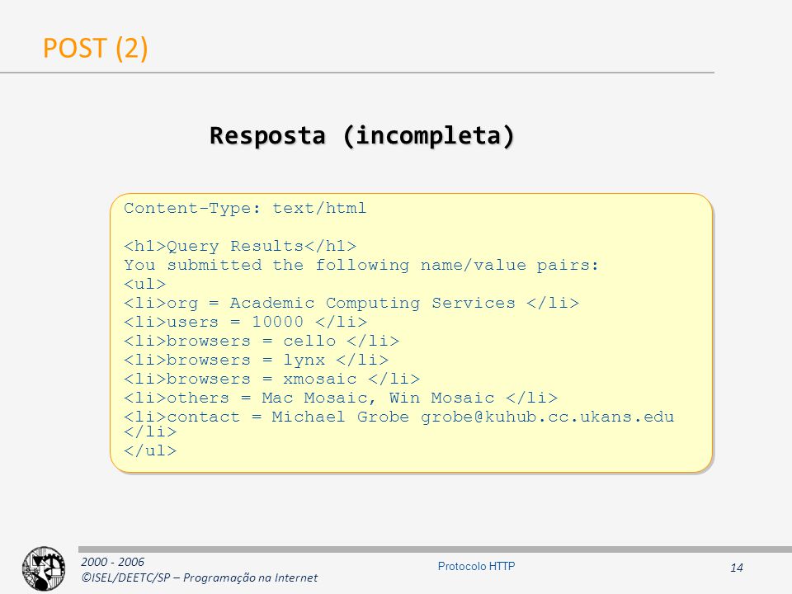
Task: Click the 2000 - 2006 date text
Action: tap(113, 562)
